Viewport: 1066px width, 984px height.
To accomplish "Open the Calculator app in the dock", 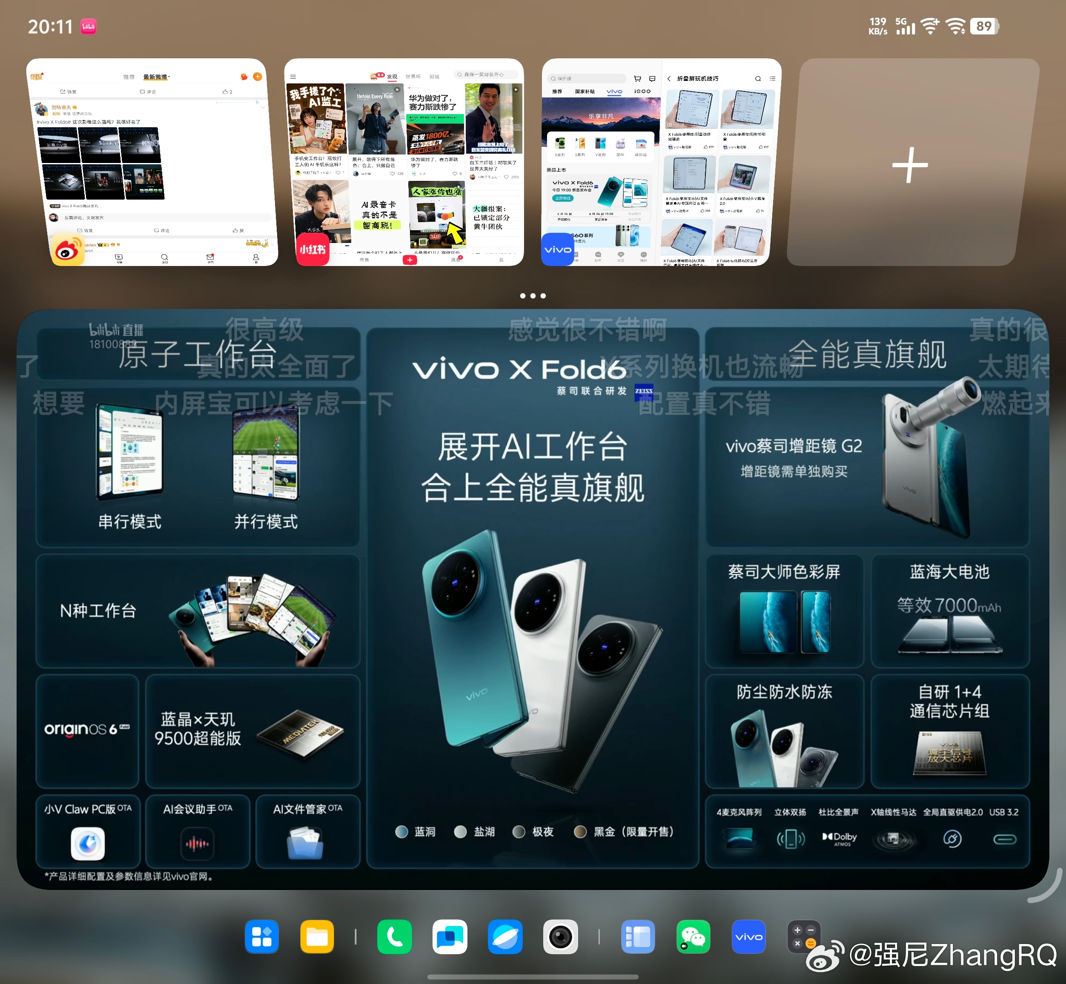I will point(804,937).
